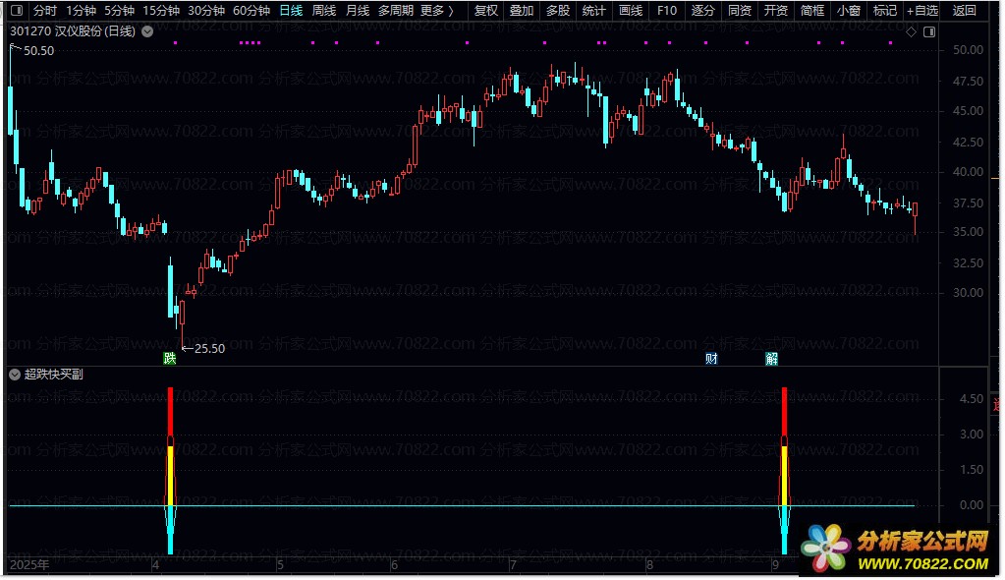The height and width of the screenshot is (580, 1005).
Task: Toggle the right side panel icon
Action: pyautogui.click(x=929, y=32)
